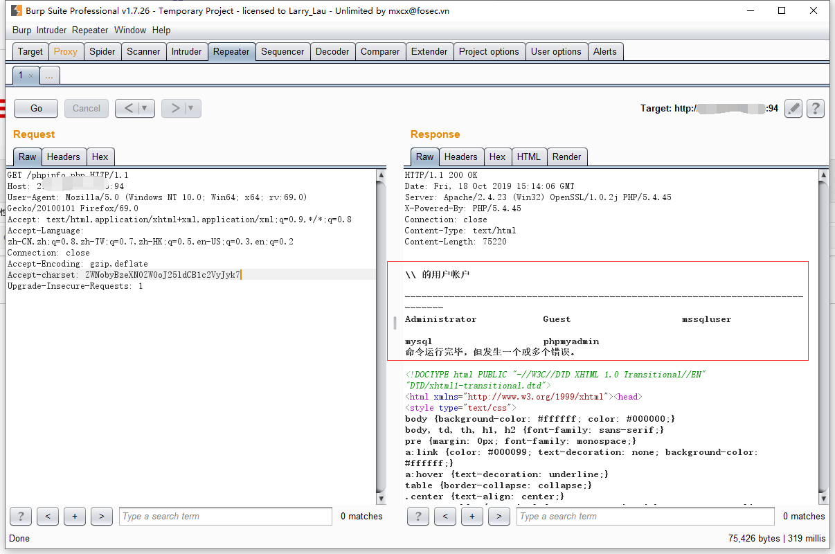The image size is (835, 554).
Task: Select the Repeater tool tab
Action: click(231, 51)
